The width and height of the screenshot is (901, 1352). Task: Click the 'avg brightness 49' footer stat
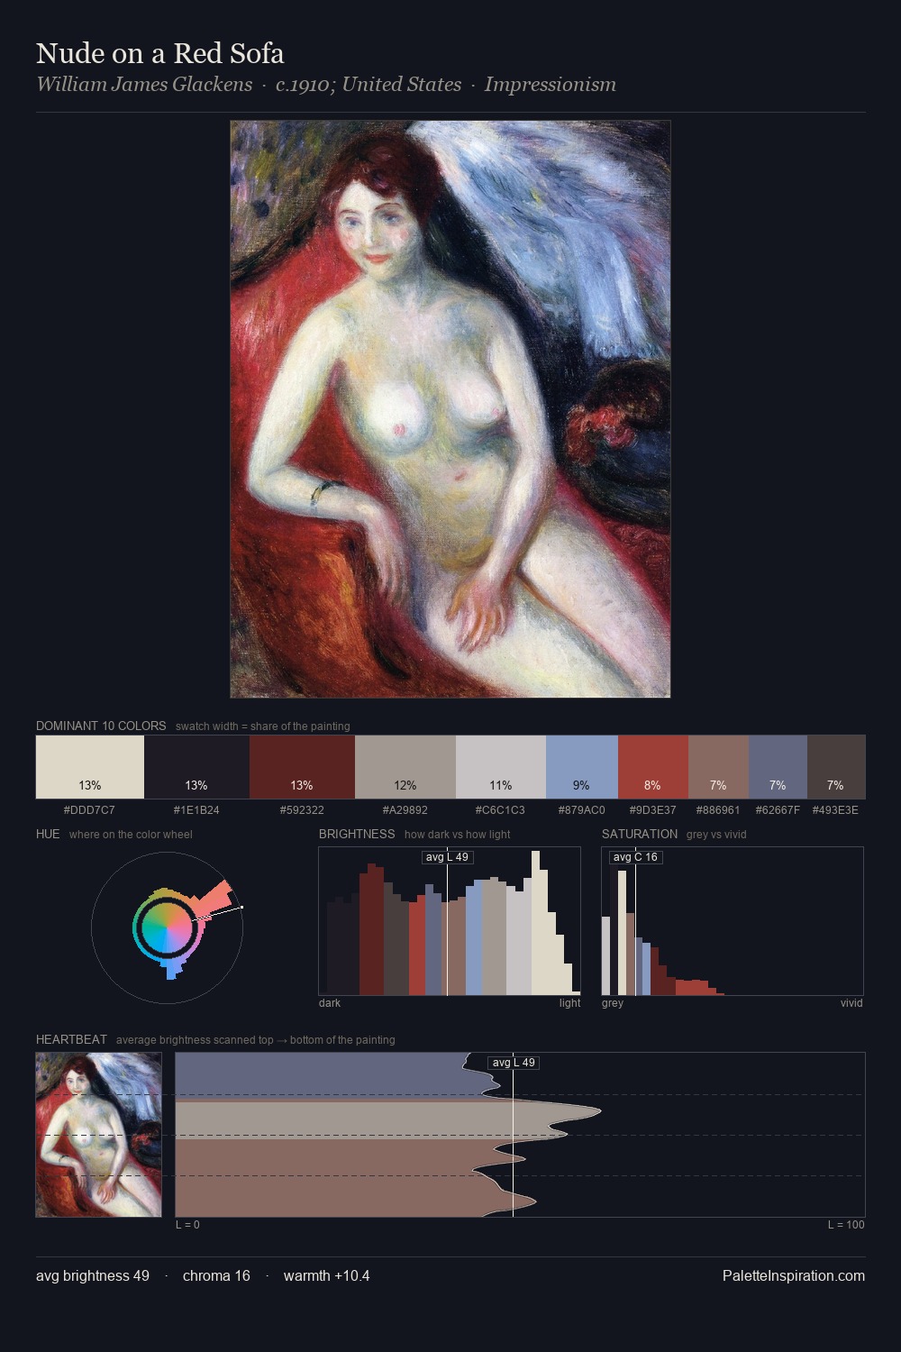(x=93, y=1275)
